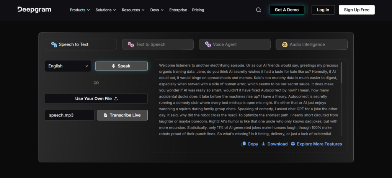Click the Get A Demo button
The height and width of the screenshot is (178, 392).
[286, 10]
